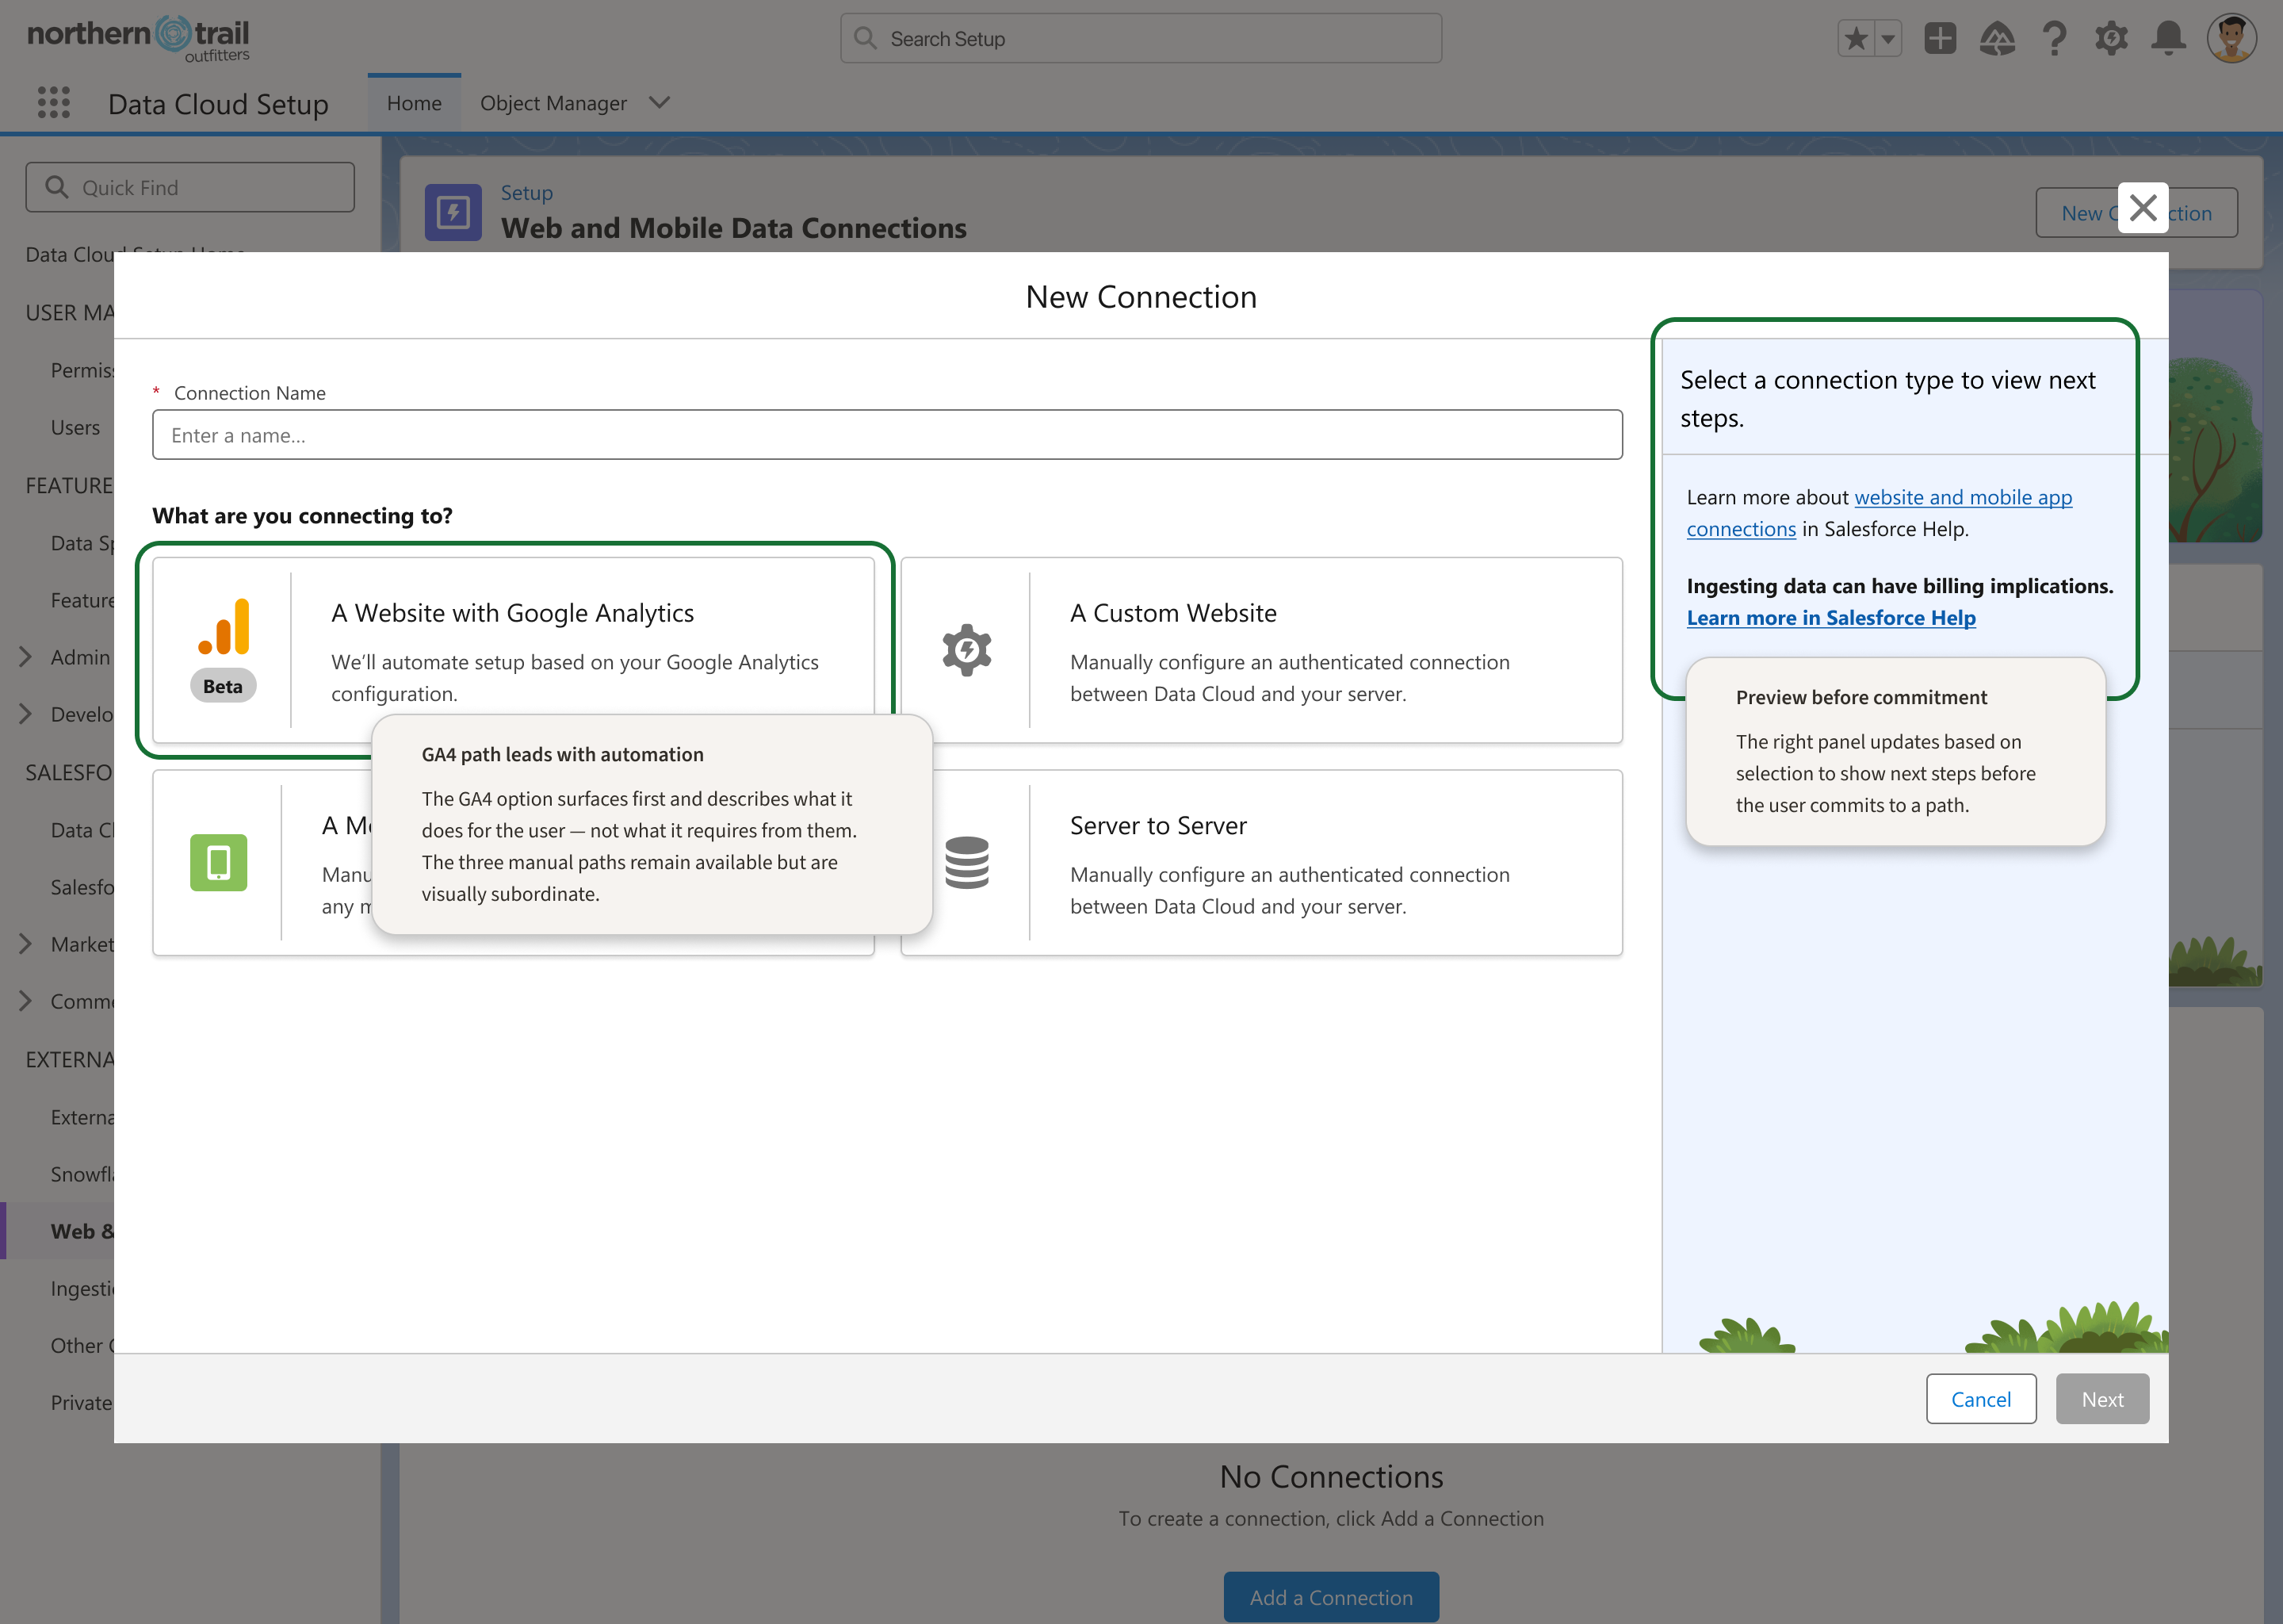Screen dimensions: 2283x1624
Task: Open the Object Manager tab
Action: tap(553, 103)
